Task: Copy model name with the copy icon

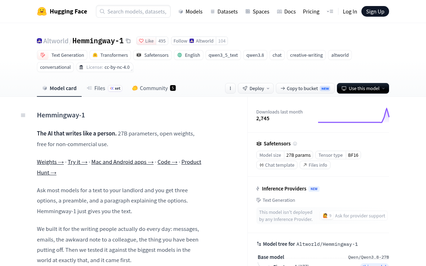Action: (x=128, y=41)
